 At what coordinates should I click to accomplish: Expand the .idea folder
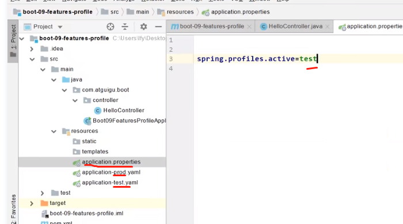coord(32,49)
